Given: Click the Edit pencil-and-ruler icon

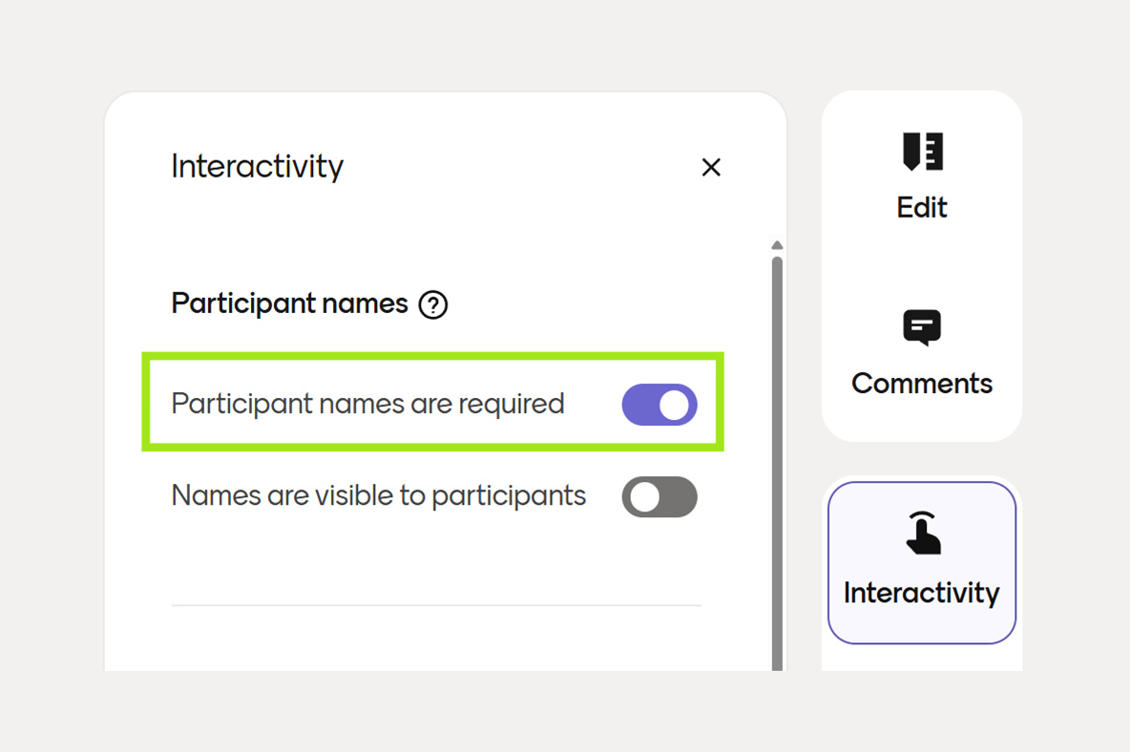Looking at the screenshot, I should pos(922,152).
